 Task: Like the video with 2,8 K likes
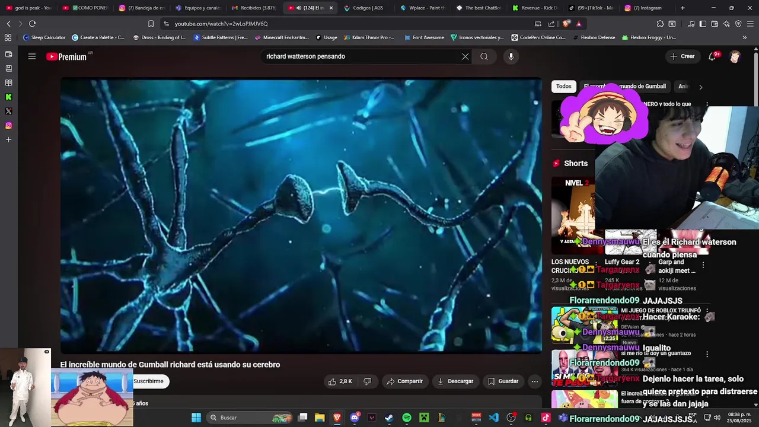[x=340, y=381]
